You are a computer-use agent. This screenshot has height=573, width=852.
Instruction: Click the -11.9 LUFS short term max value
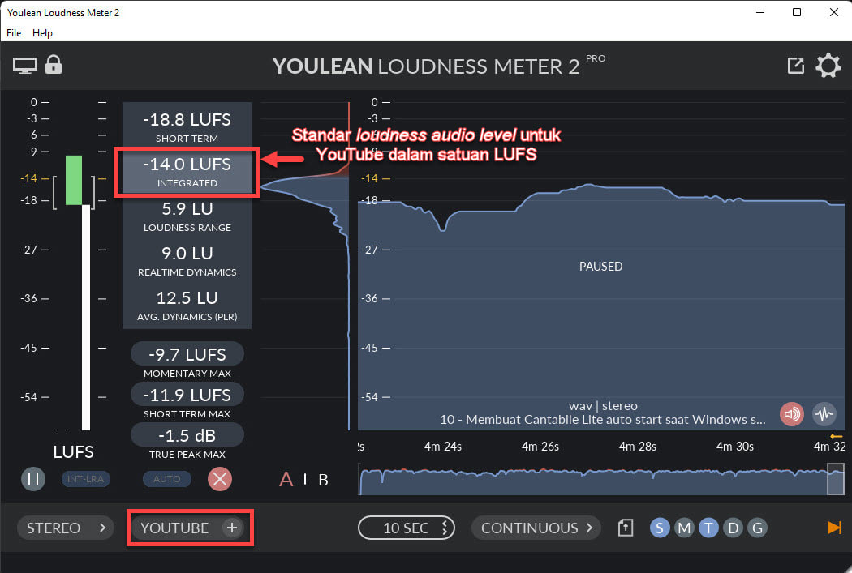point(187,395)
